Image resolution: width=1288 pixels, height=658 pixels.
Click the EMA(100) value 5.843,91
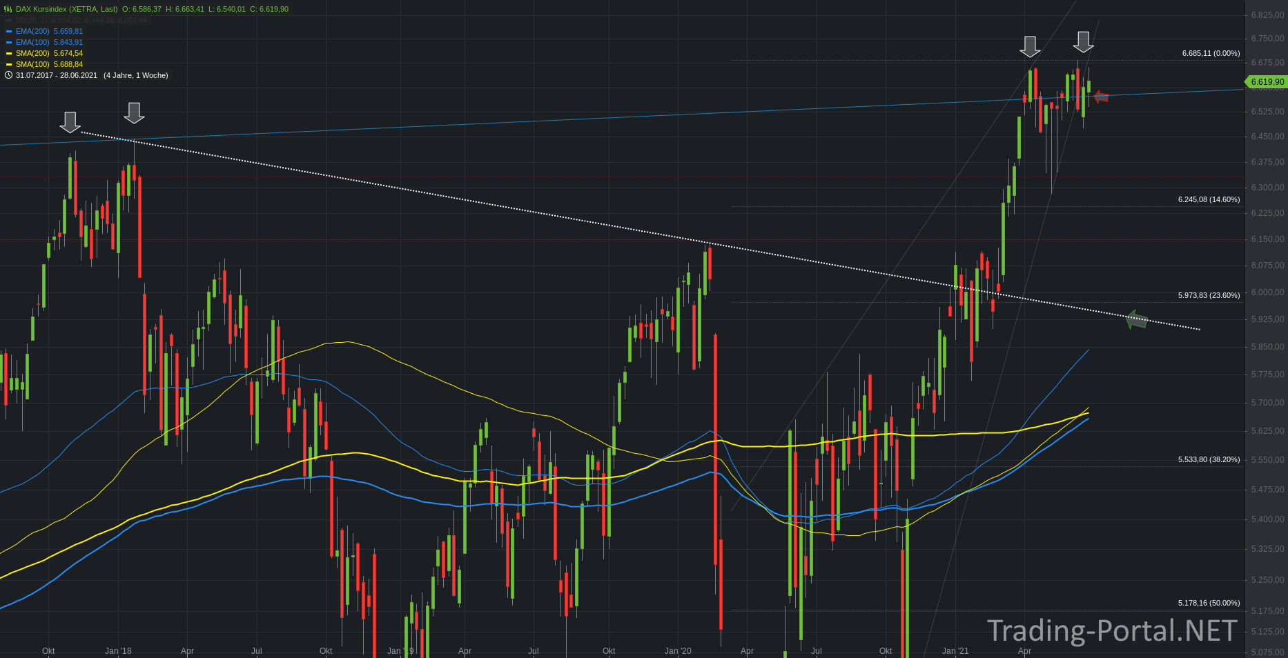pyautogui.click(x=68, y=42)
